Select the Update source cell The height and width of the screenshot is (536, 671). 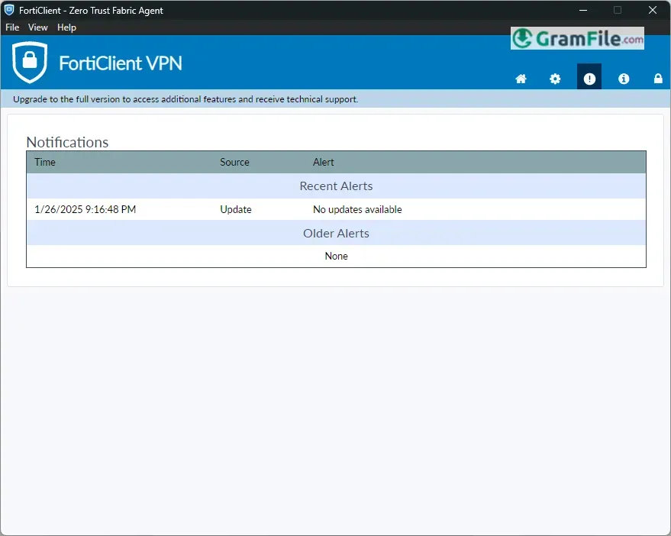coord(236,209)
